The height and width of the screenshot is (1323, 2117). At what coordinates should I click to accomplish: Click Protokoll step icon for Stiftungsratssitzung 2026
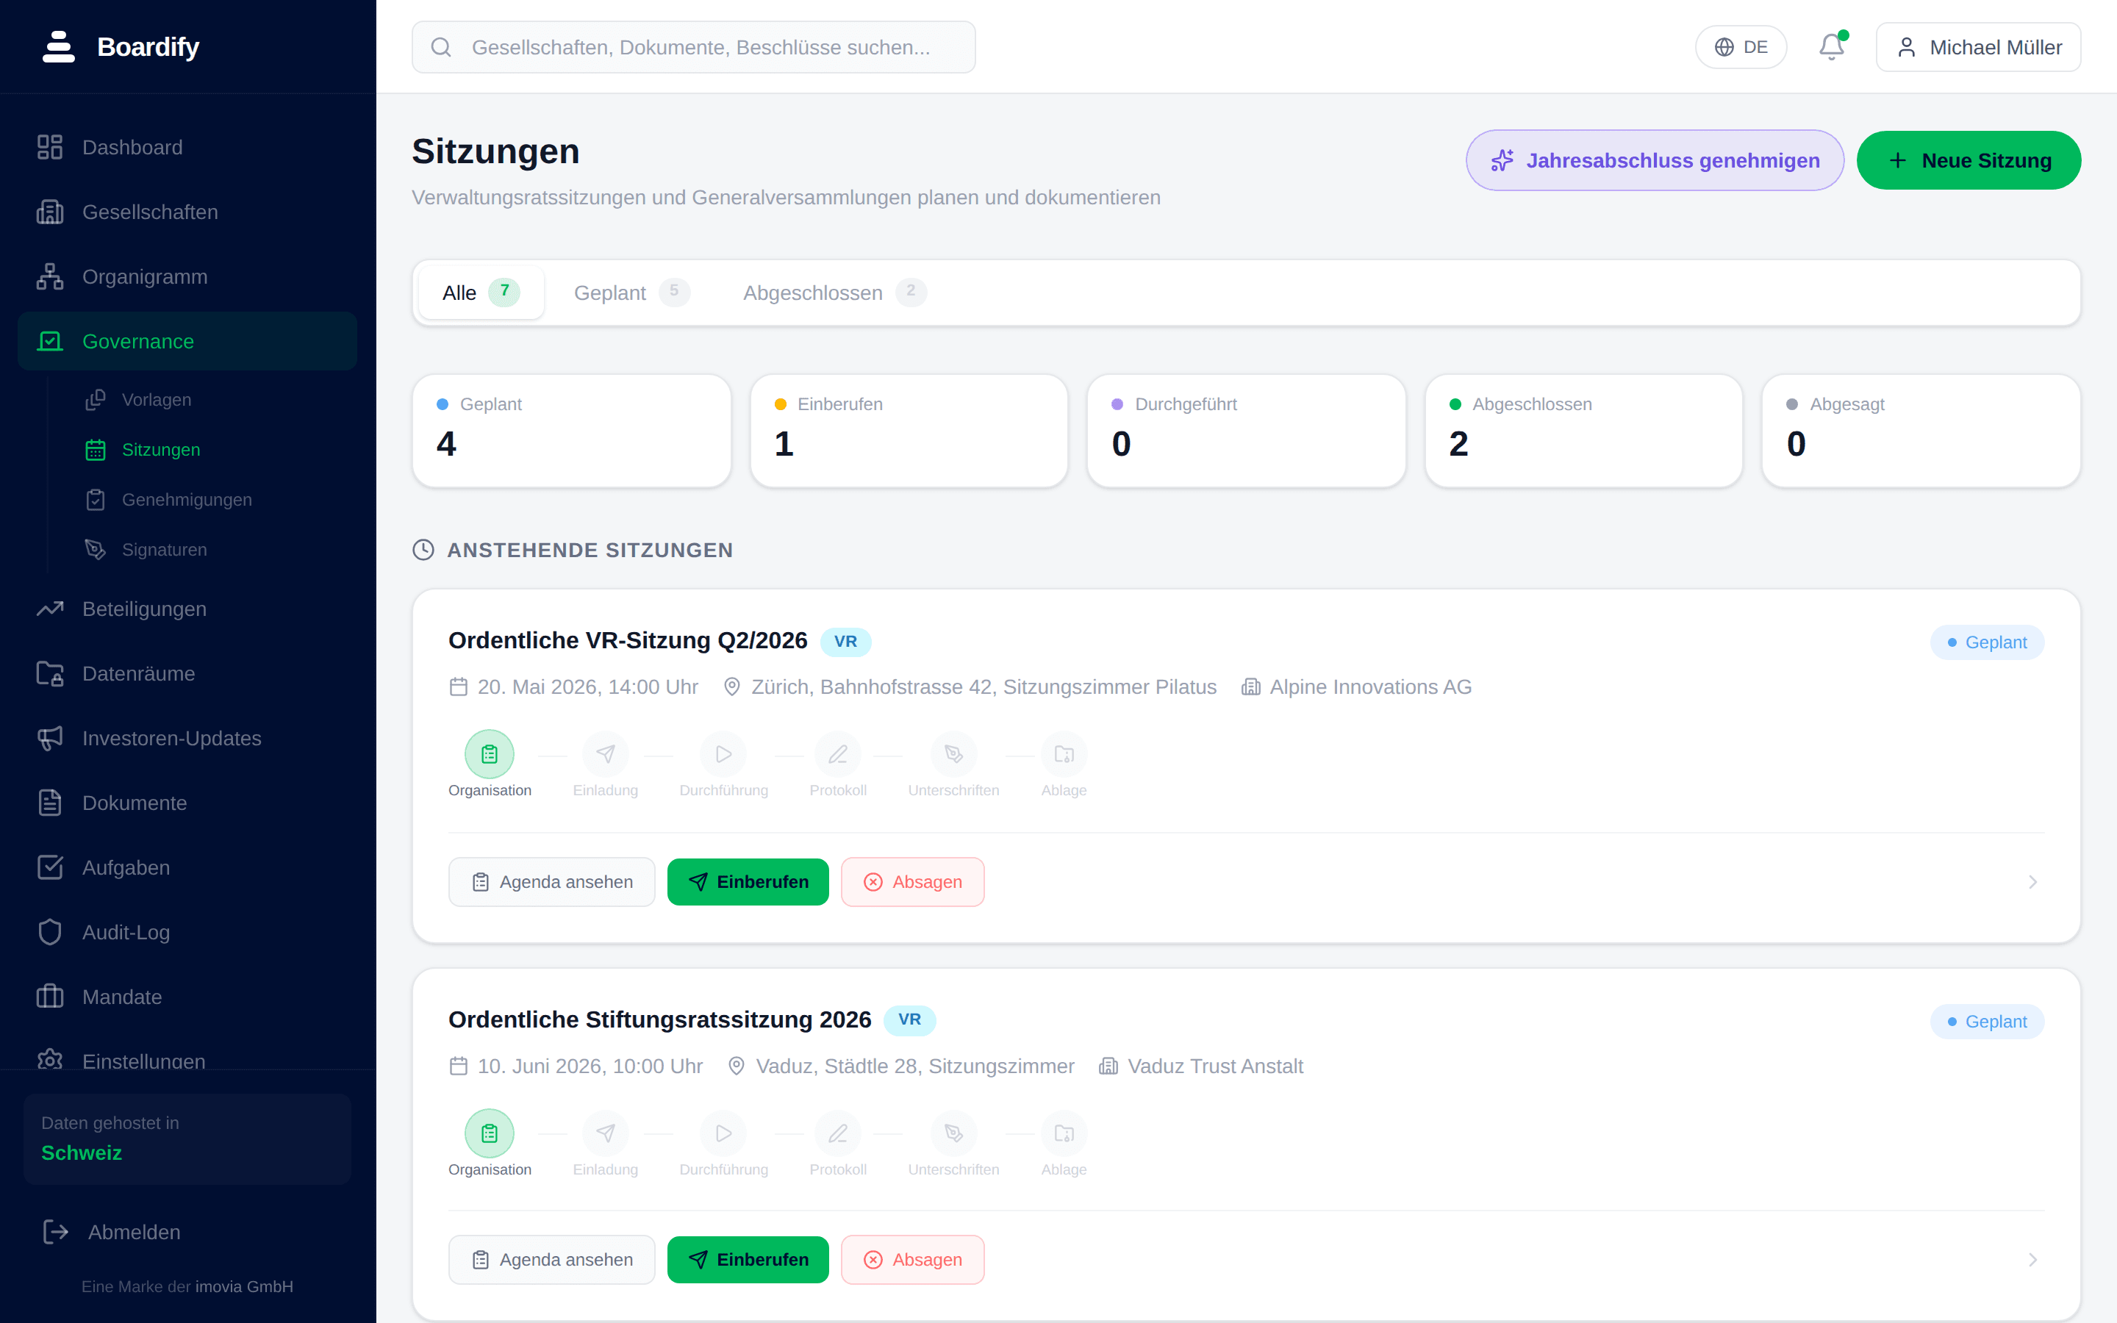[838, 1133]
